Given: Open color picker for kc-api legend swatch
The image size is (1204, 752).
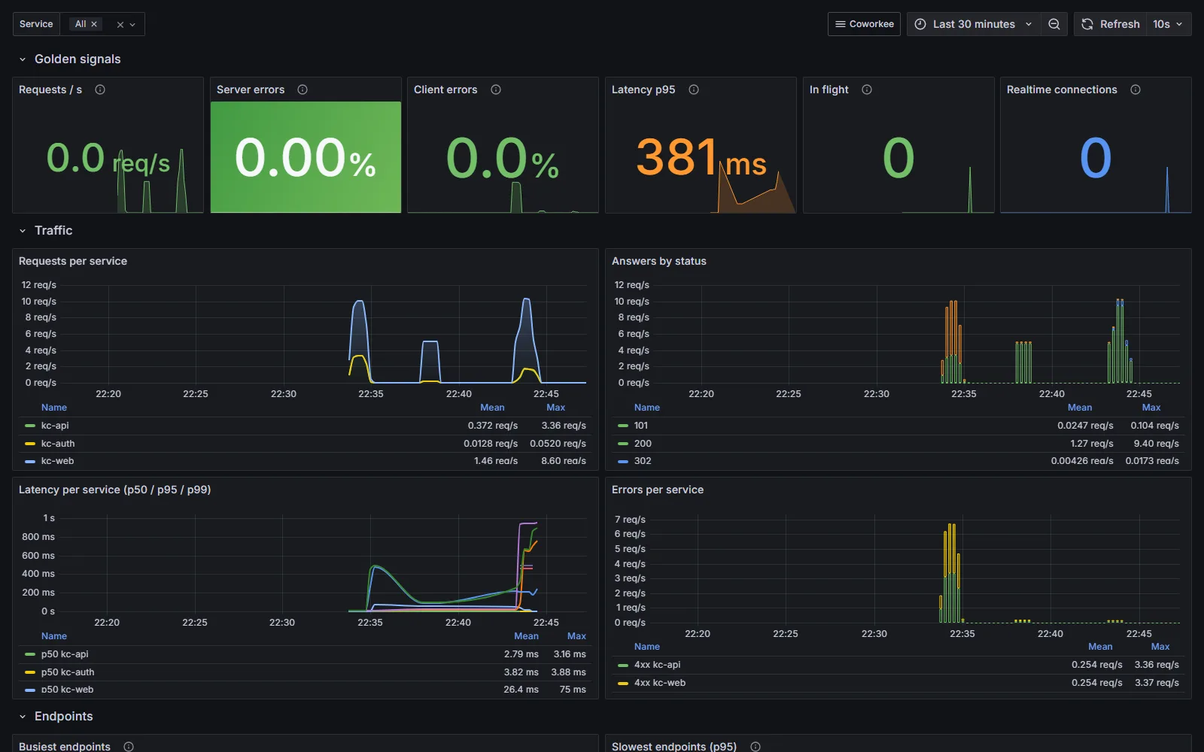Looking at the screenshot, I should pos(30,426).
